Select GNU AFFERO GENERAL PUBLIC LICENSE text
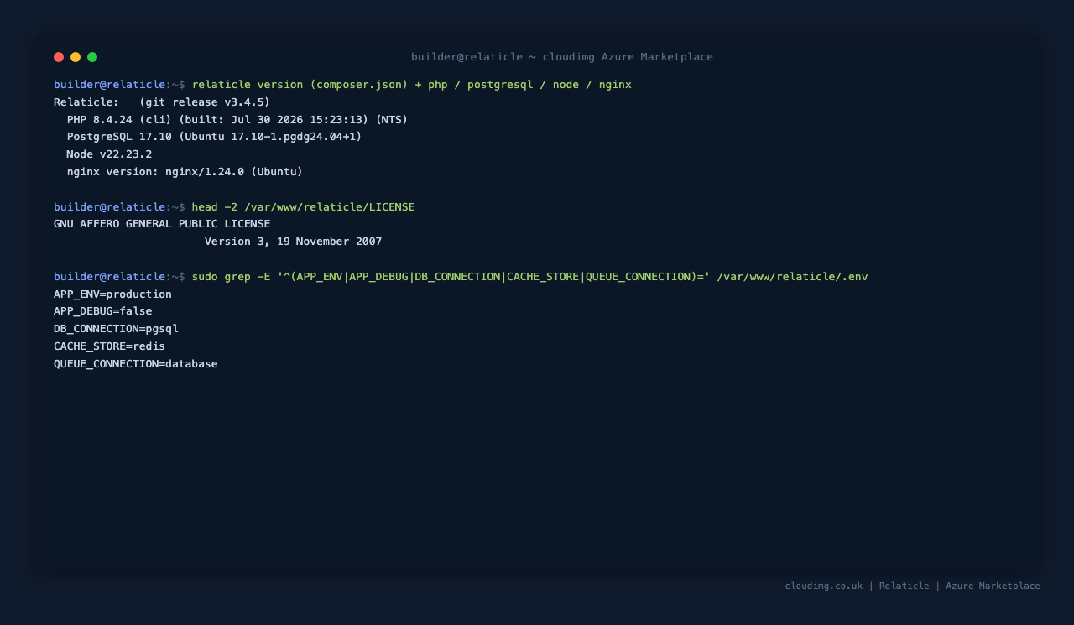The width and height of the screenshot is (1074, 625). (x=162, y=224)
